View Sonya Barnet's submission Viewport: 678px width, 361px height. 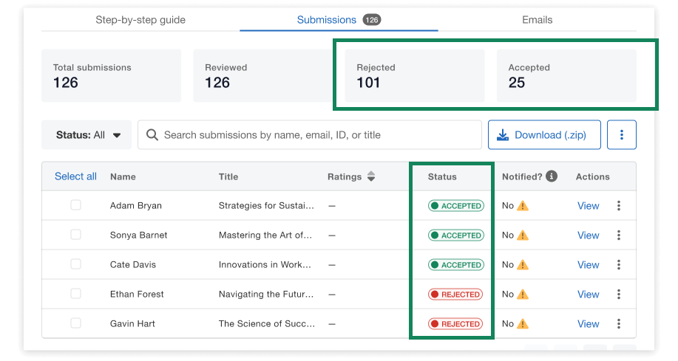[x=588, y=235]
